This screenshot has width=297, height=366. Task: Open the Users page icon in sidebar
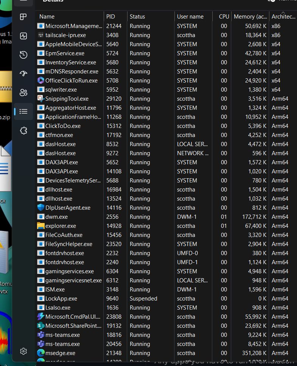tap(23, 93)
